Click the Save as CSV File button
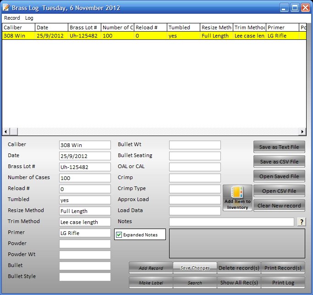This screenshot has height=295, width=313. pos(279,162)
